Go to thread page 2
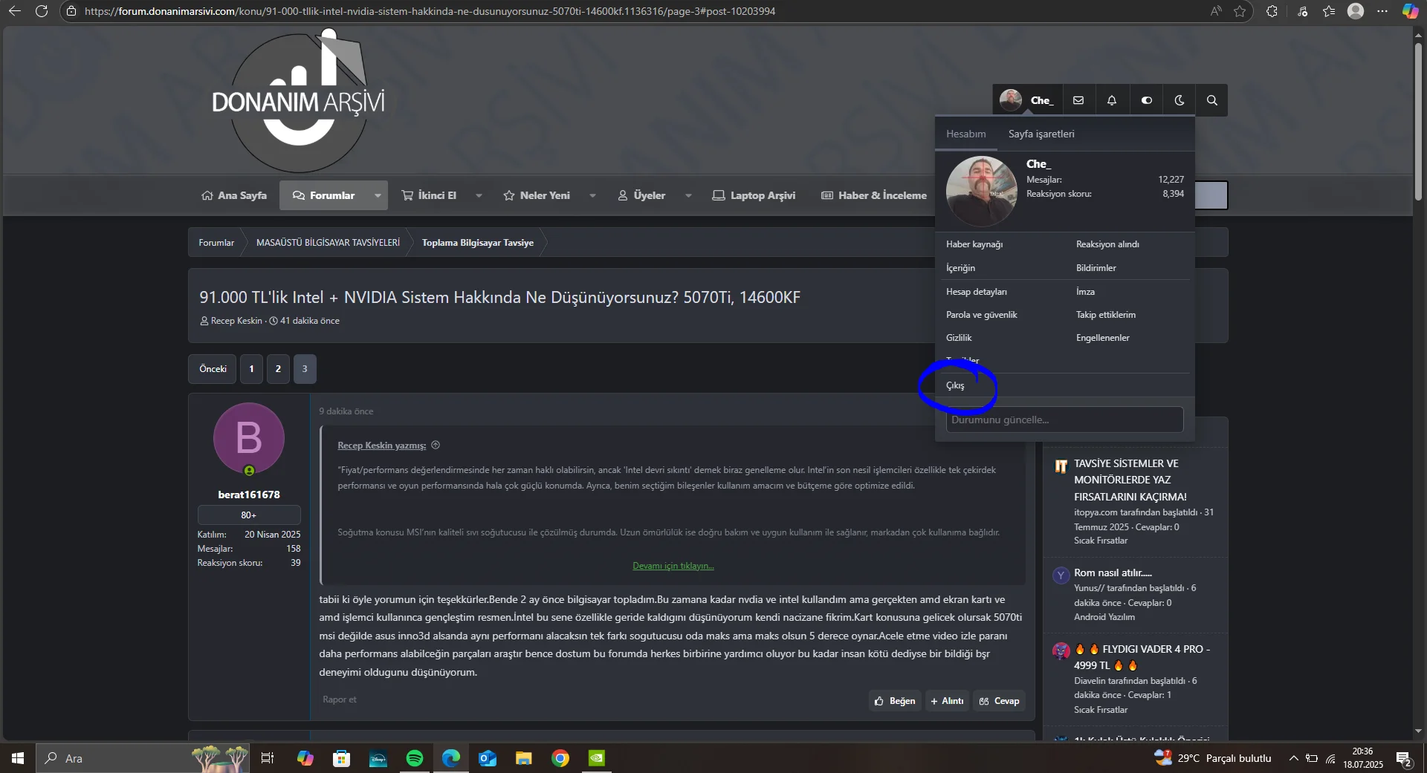 (278, 369)
